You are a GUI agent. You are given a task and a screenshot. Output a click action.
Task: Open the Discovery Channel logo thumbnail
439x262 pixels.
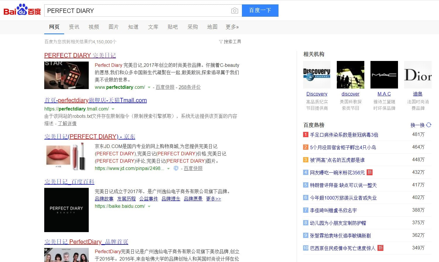[x=317, y=75]
